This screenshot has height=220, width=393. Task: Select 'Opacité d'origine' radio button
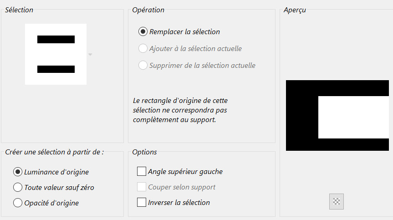coord(18,203)
